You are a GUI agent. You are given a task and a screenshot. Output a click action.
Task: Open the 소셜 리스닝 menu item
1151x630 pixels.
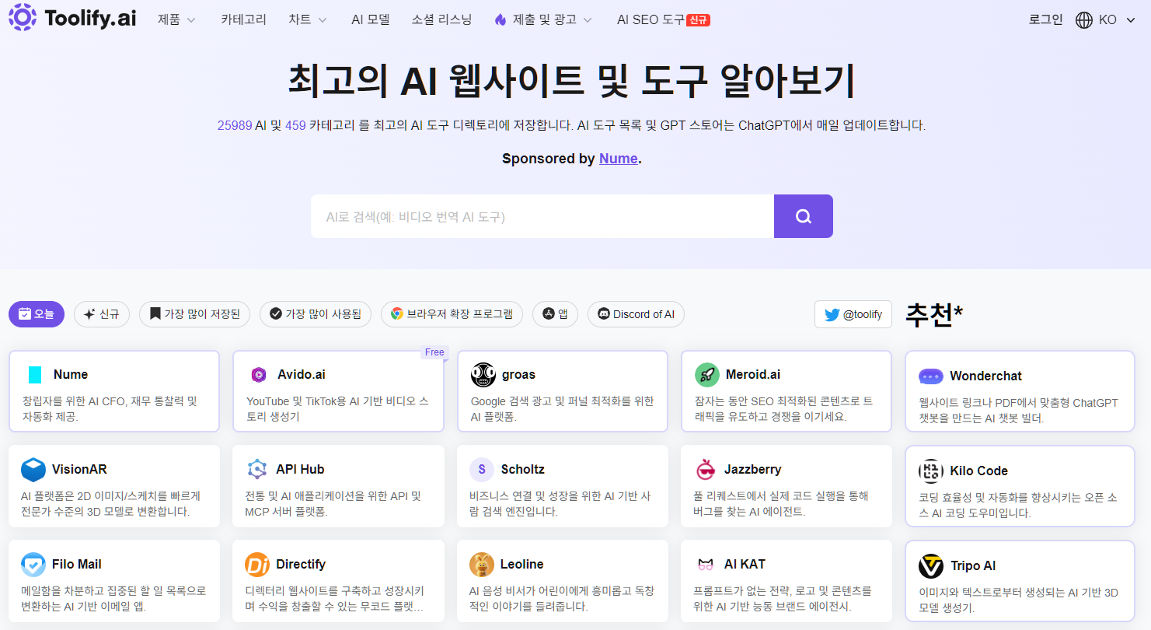tap(441, 19)
